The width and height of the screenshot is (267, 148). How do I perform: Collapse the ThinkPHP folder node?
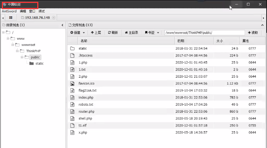(x=17, y=51)
